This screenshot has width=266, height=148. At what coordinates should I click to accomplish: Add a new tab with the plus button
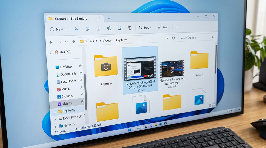coord(109,18)
